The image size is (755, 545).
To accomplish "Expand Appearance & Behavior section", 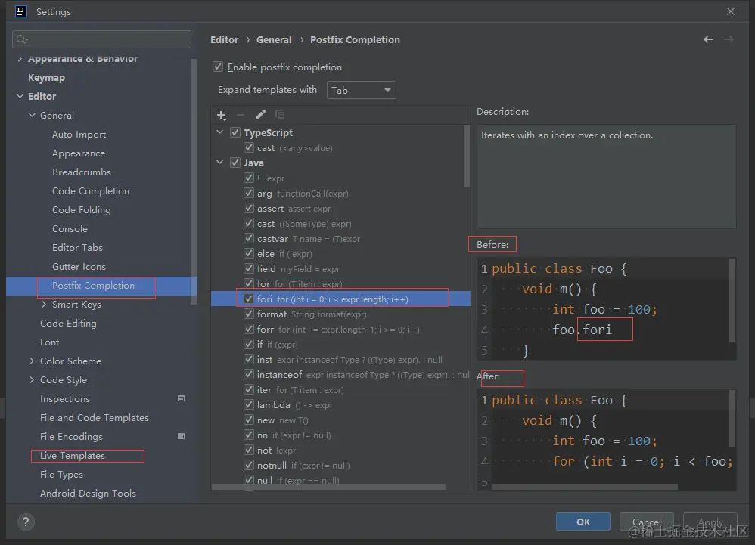I will (20, 59).
